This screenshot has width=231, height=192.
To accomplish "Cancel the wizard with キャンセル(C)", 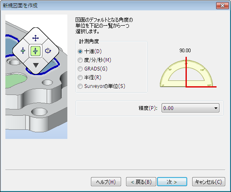I will point(209,182).
